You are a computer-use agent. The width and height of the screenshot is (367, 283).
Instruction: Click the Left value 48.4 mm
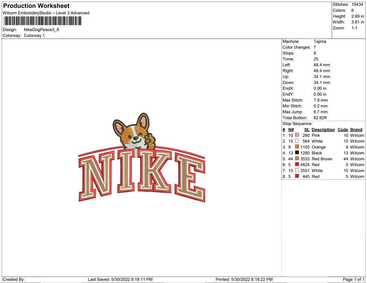point(322,65)
